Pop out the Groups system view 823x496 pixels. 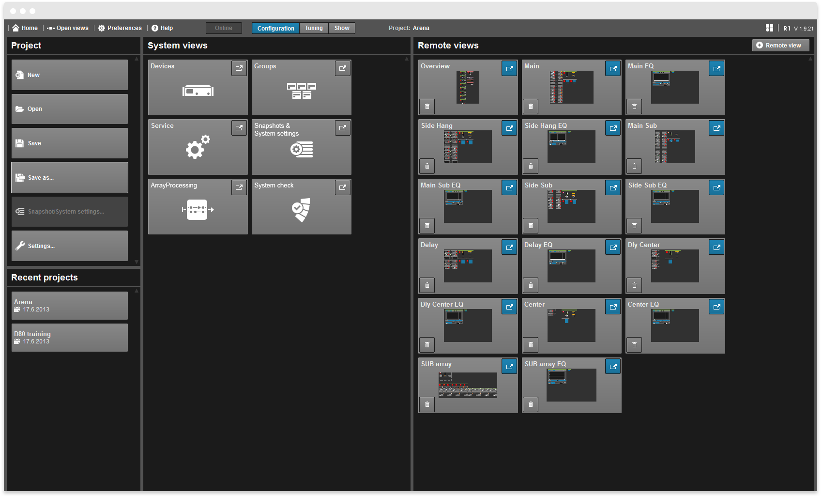point(343,68)
